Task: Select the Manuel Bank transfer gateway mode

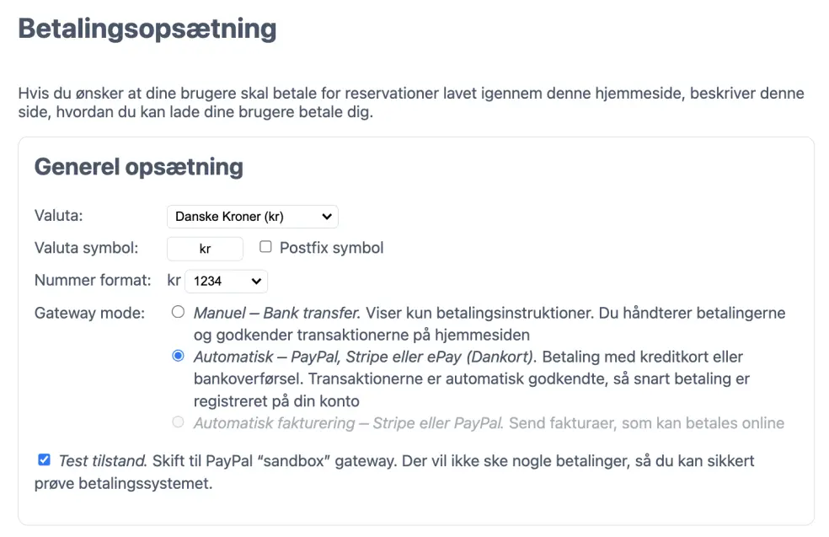Action: point(178,311)
